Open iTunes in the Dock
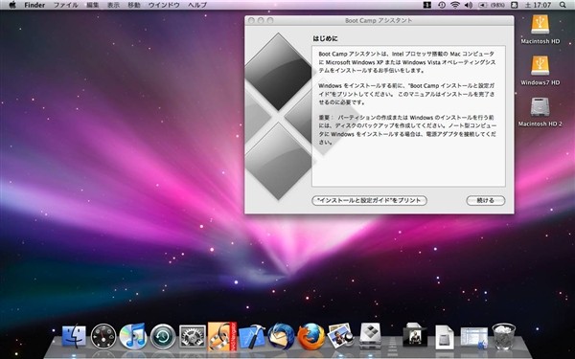This screenshot has height=359, width=575. pos(133,336)
